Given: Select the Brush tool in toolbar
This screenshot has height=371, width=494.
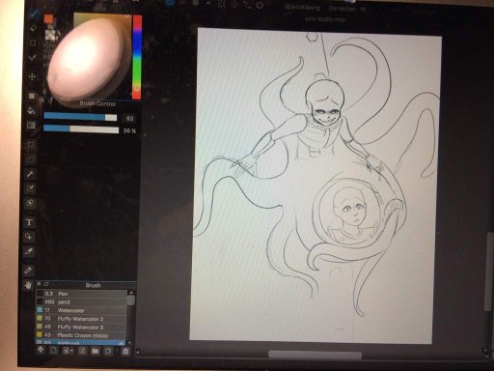Looking at the screenshot, I should coord(34,14).
